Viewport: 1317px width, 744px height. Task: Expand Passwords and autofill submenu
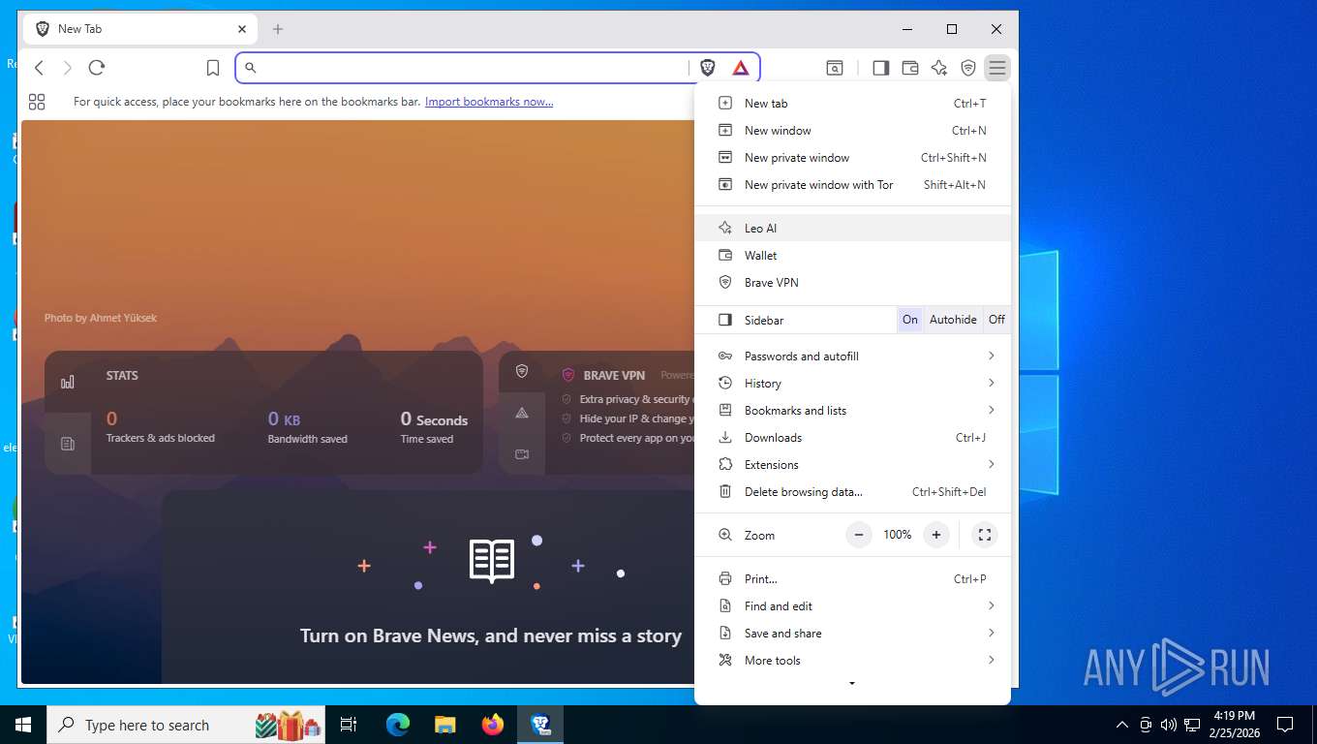pyautogui.click(x=853, y=356)
